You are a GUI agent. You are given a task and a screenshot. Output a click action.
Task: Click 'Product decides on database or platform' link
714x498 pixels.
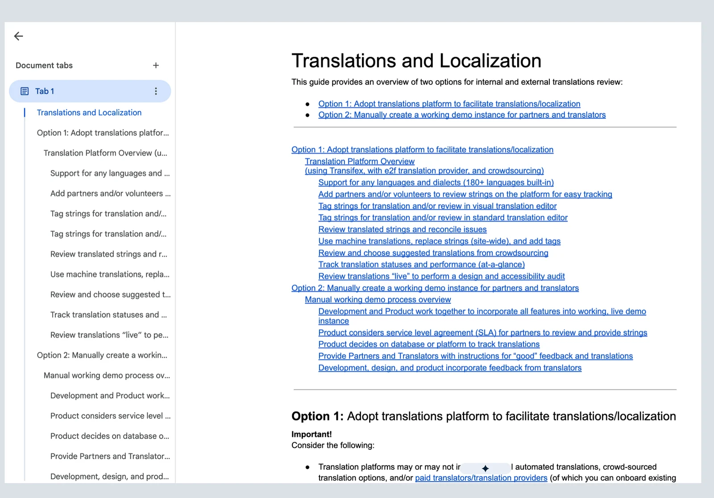click(429, 344)
